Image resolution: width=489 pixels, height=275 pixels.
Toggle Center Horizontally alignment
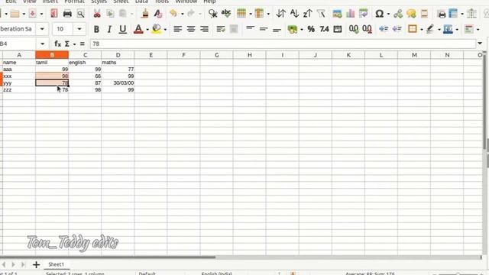click(191, 29)
